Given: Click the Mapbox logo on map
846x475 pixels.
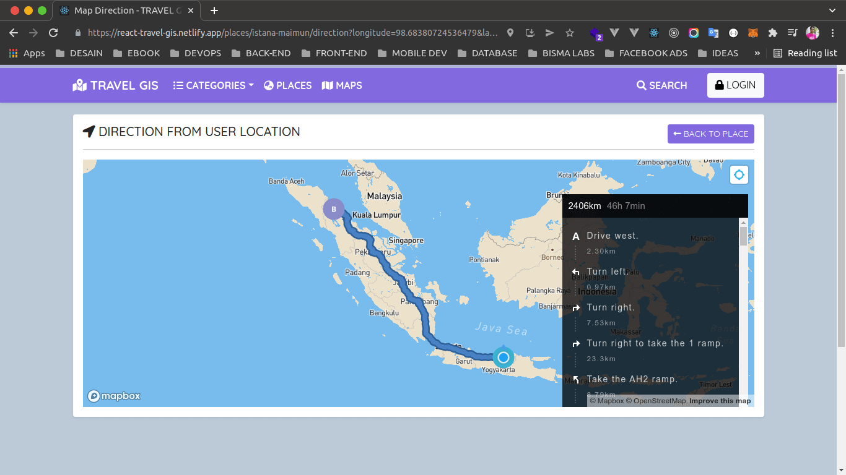Looking at the screenshot, I should point(114,396).
